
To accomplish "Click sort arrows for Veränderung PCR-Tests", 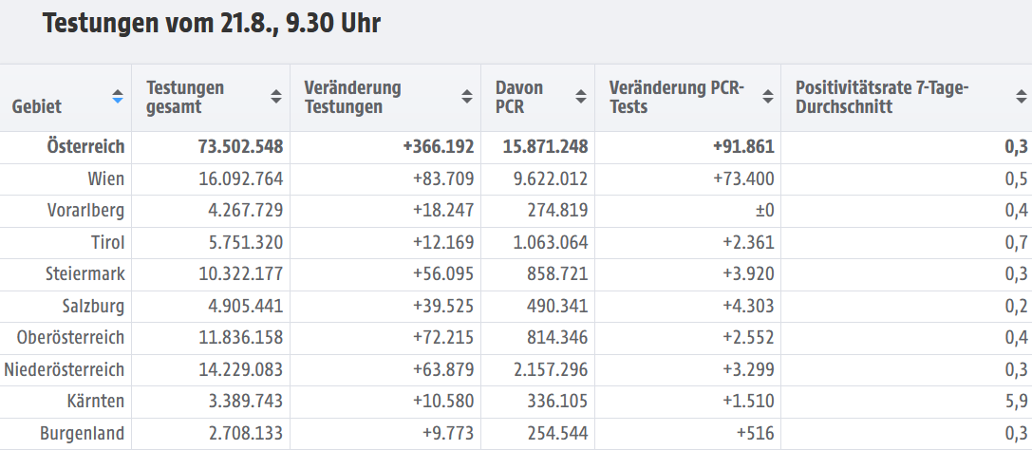I will pyautogui.click(x=767, y=97).
